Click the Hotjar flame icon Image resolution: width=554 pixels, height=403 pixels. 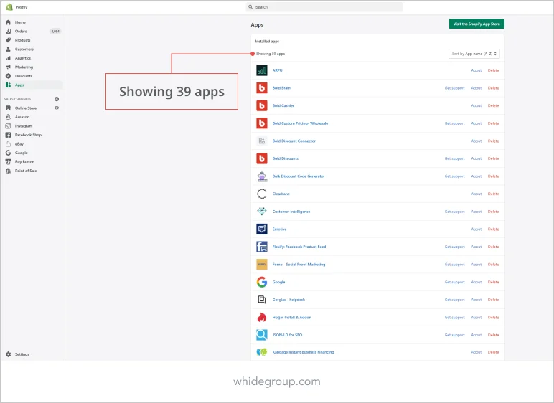tap(261, 318)
